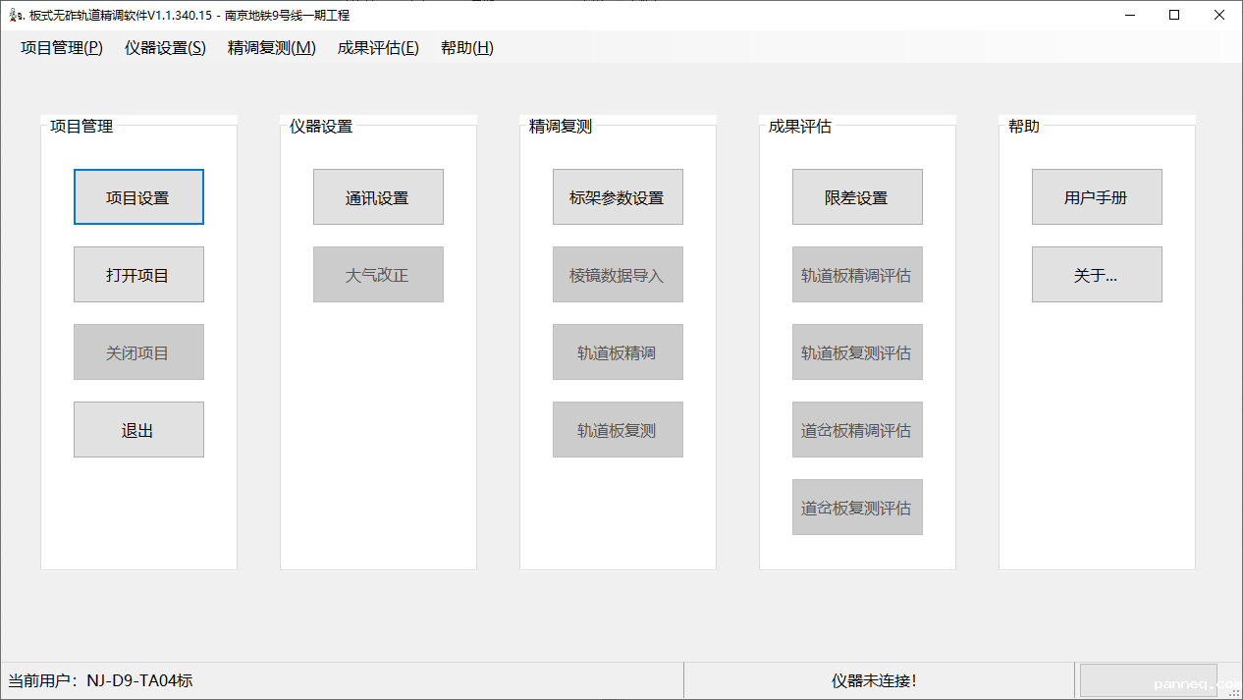The height and width of the screenshot is (700, 1243).
Task: Maximize the application window
Action: point(1174,16)
